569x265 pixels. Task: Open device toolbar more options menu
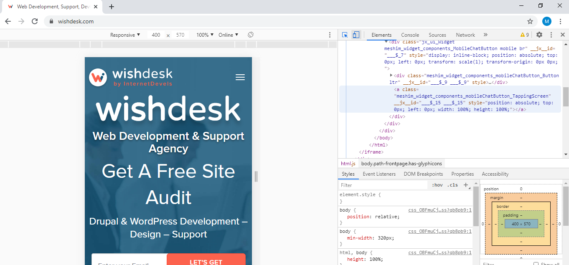coord(330,35)
